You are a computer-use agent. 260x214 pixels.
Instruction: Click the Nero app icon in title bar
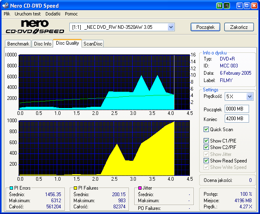coord(5,6)
